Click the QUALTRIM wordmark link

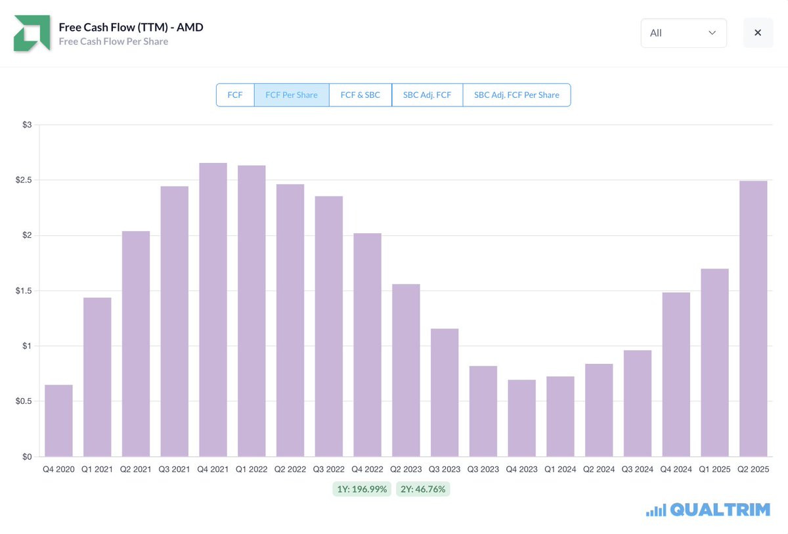720,510
